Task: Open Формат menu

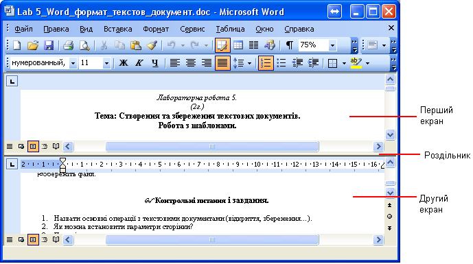Action: [156, 29]
